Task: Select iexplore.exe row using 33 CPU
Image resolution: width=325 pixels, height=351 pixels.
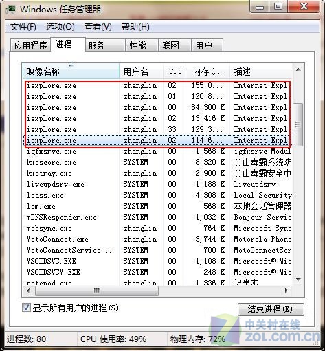Action: 157,129
